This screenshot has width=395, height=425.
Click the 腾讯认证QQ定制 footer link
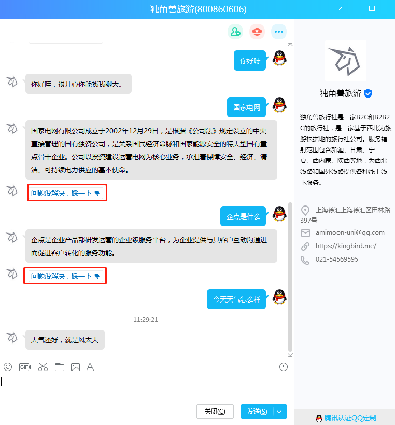click(346, 418)
